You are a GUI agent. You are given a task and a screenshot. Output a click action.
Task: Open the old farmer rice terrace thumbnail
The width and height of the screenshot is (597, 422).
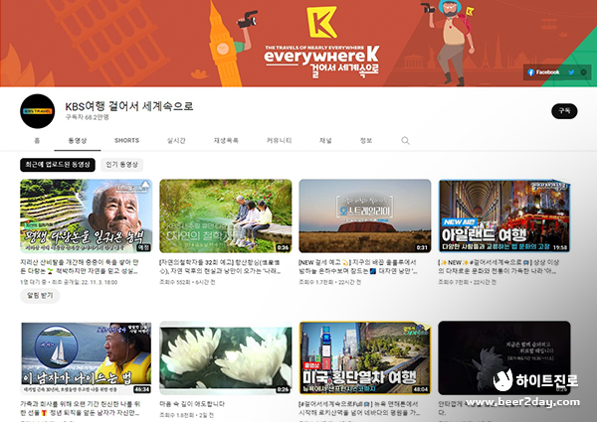86,215
